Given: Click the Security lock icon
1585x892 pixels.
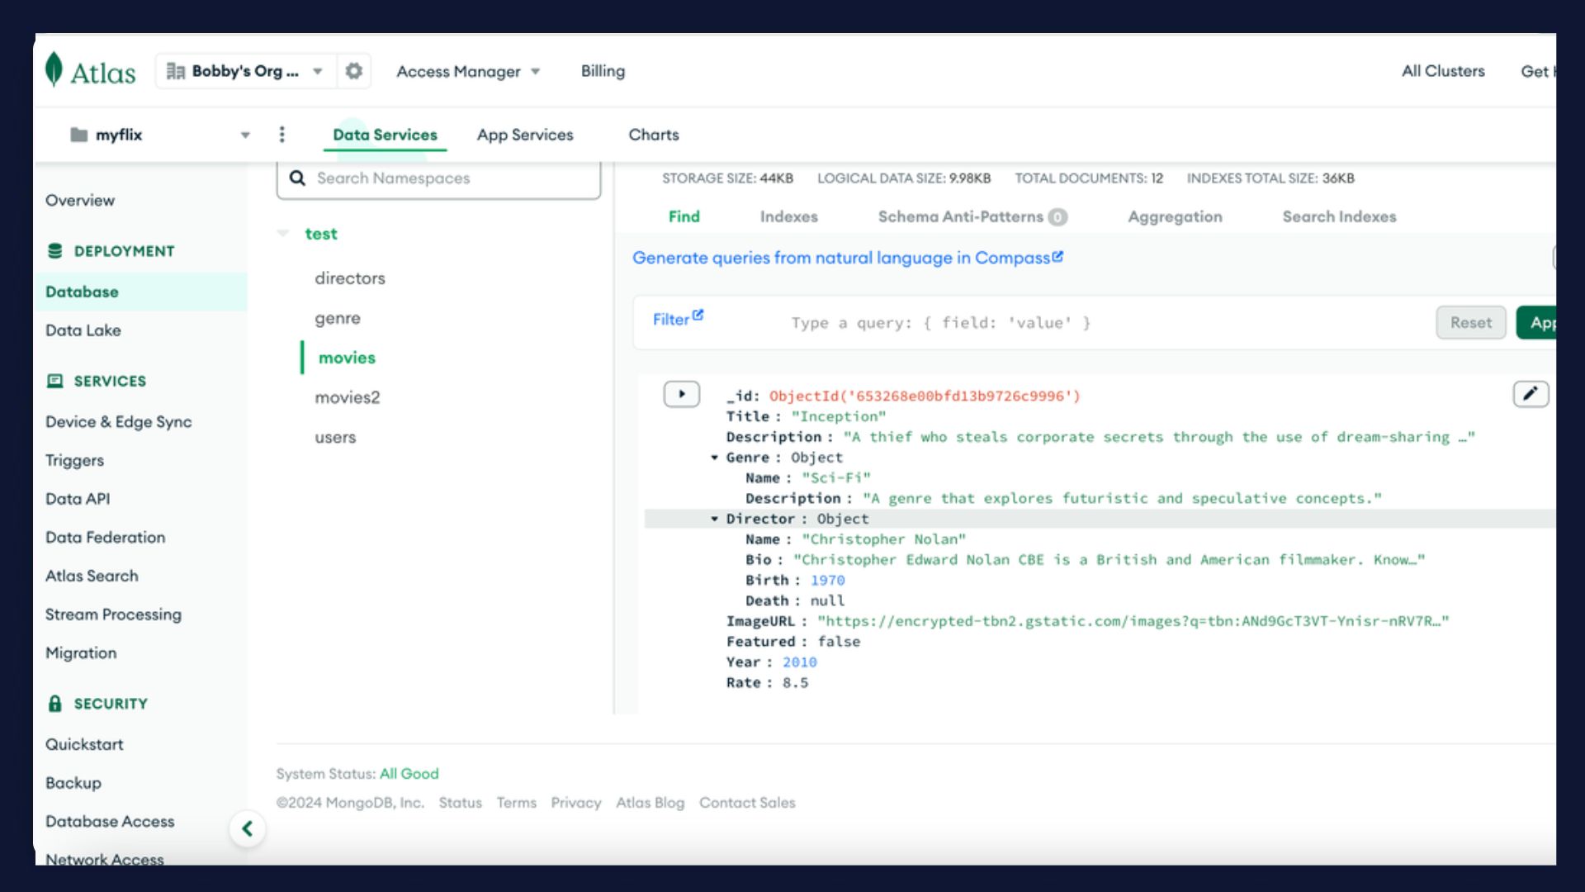Looking at the screenshot, I should click(55, 704).
